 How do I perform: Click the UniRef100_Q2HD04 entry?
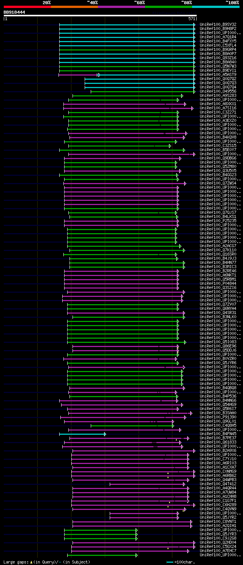(218, 542)
